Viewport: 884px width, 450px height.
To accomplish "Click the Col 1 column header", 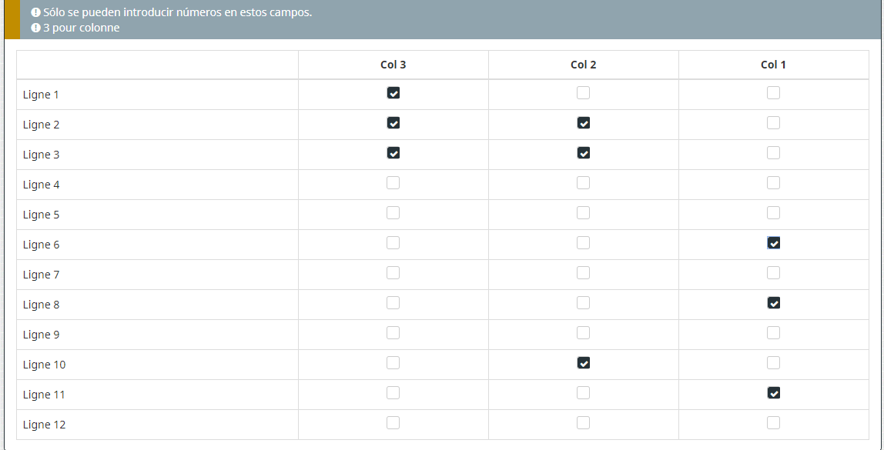I will (774, 65).
